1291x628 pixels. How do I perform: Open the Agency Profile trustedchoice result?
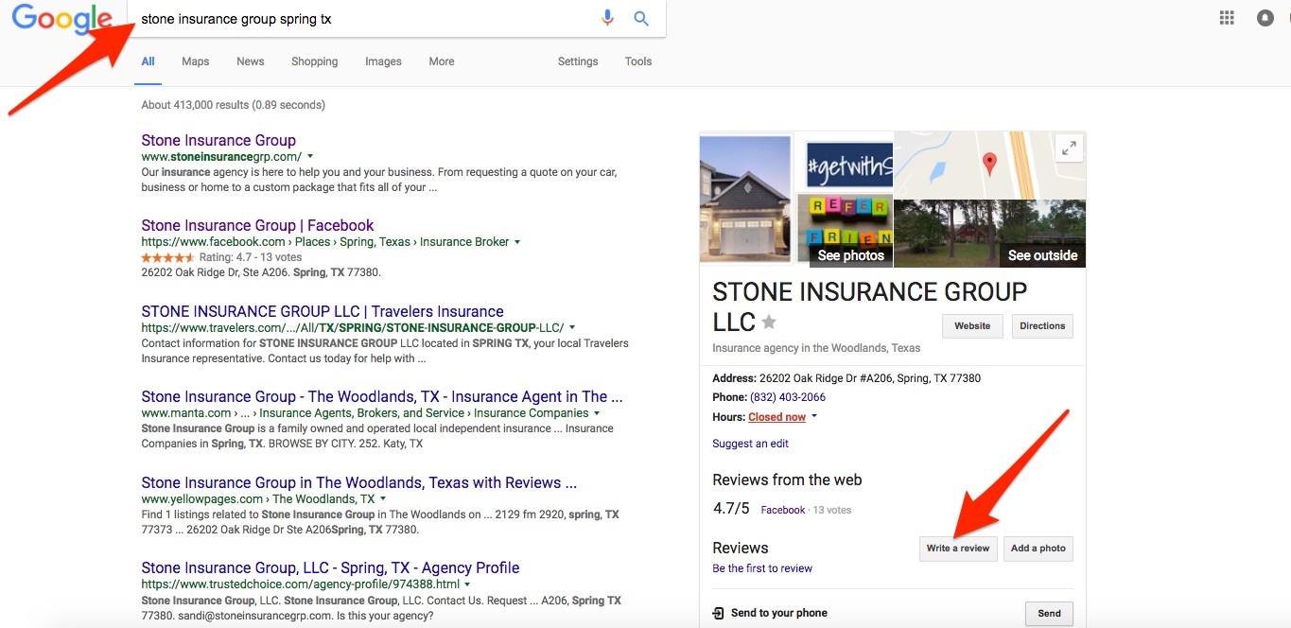(x=330, y=567)
